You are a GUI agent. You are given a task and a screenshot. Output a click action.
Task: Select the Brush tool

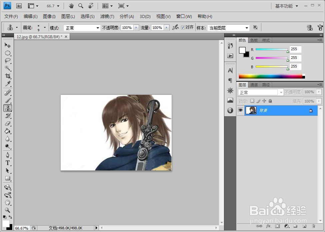(x=8, y=101)
